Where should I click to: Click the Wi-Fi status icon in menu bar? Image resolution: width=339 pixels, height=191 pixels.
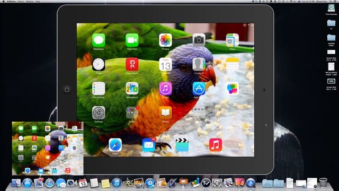pos(291,1)
